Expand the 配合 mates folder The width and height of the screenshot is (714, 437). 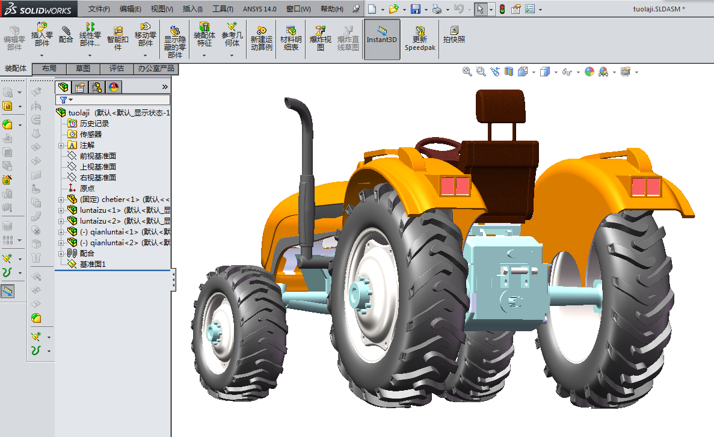coord(61,253)
